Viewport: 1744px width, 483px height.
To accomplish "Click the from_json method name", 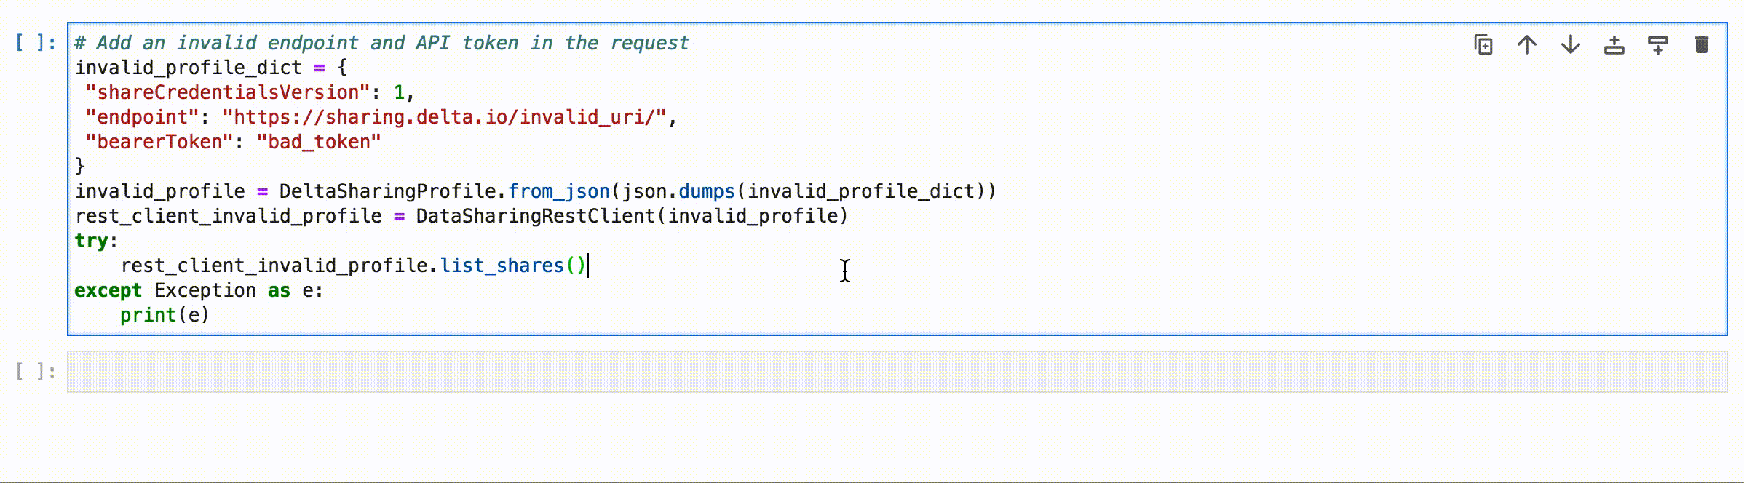I will click(x=559, y=191).
